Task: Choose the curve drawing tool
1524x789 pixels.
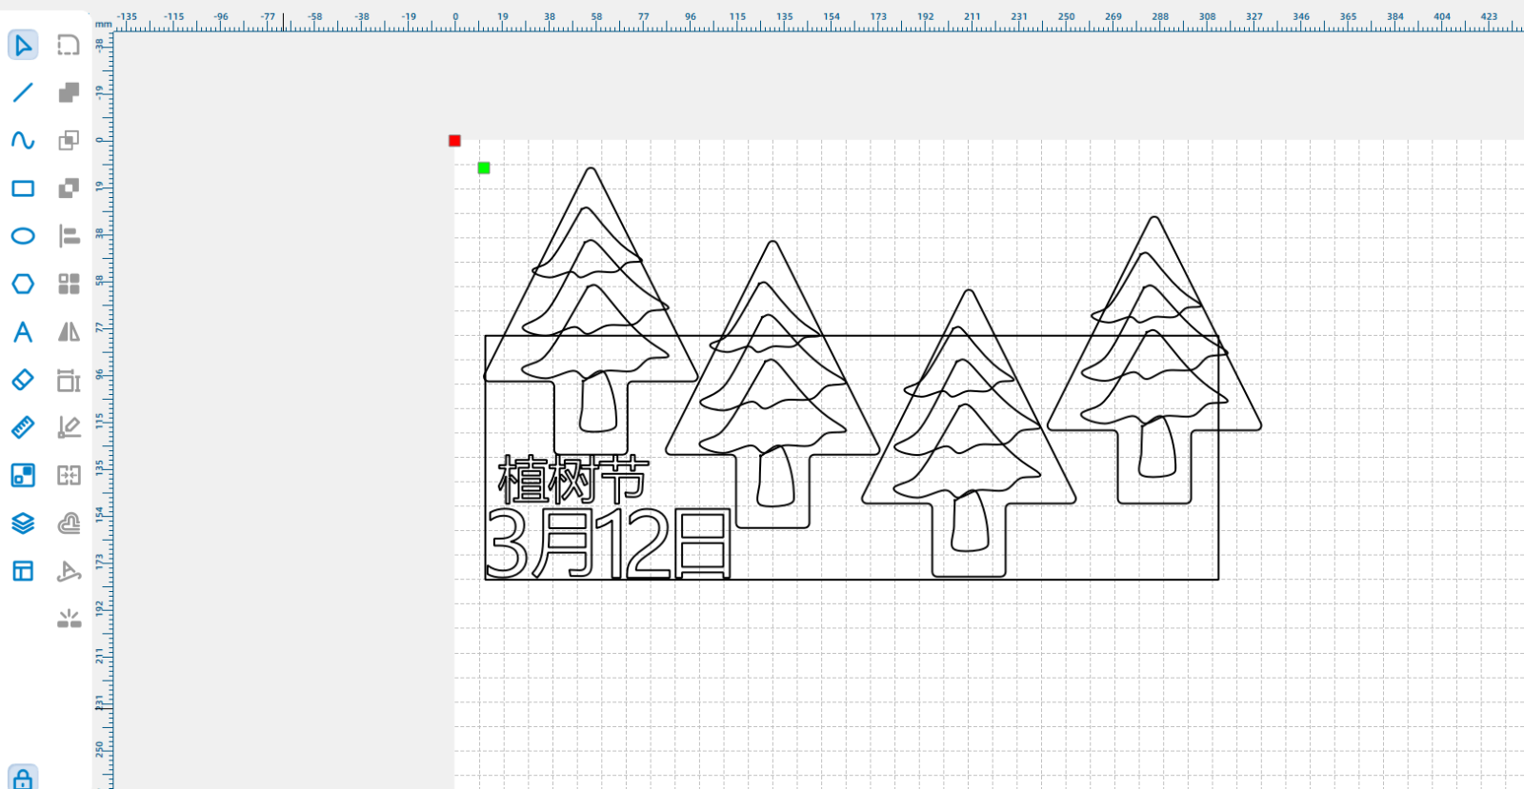Action: tap(23, 140)
